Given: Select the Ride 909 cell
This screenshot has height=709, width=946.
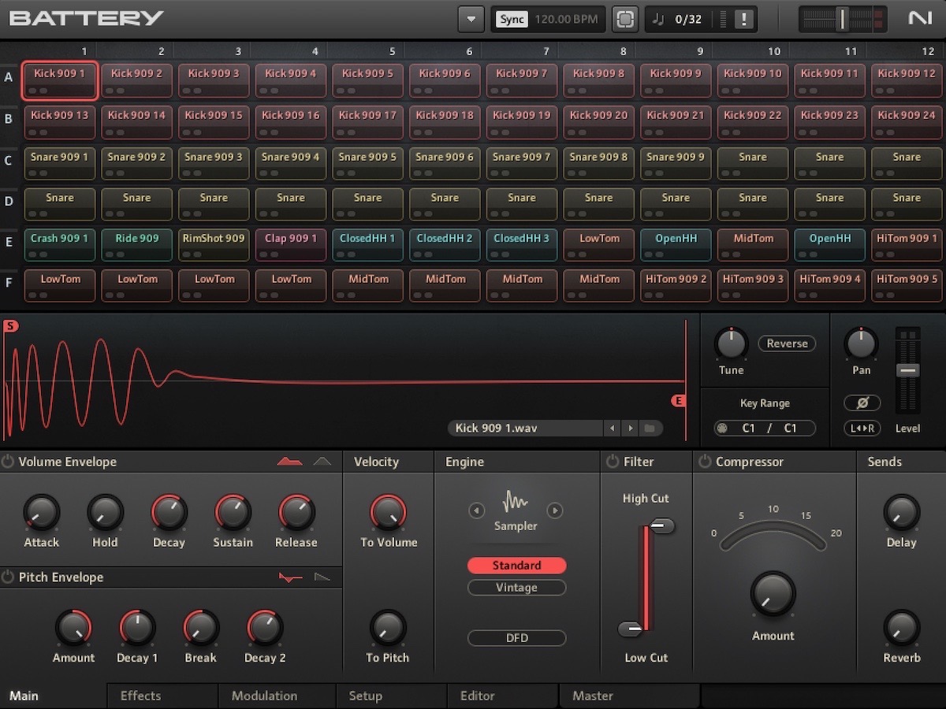Looking at the screenshot, I should coord(137,244).
